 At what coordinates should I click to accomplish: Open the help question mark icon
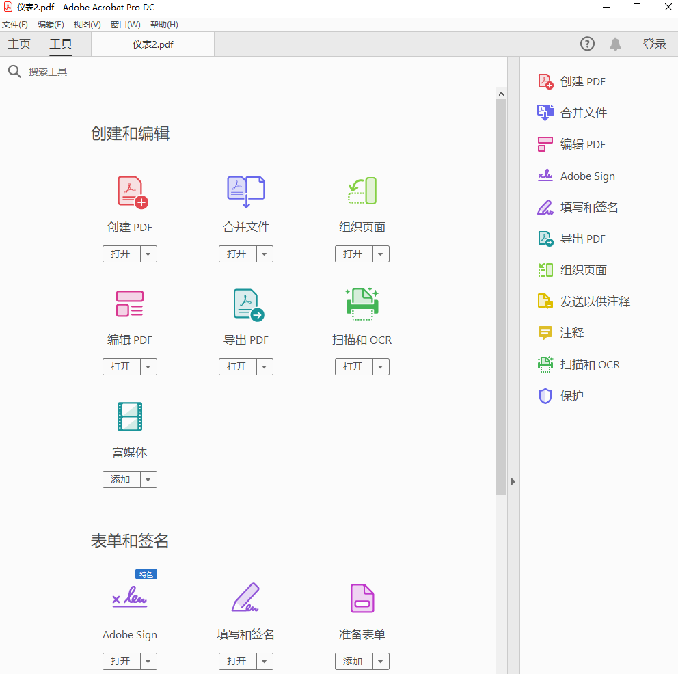click(587, 44)
